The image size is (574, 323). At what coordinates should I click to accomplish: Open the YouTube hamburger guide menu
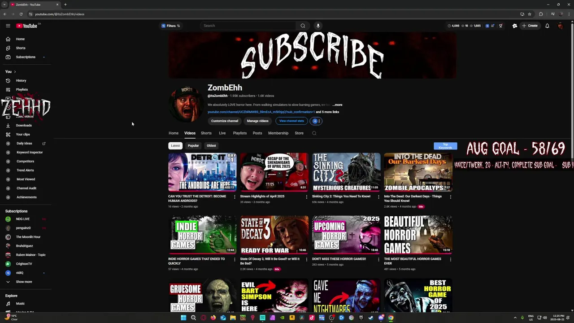(x=8, y=26)
